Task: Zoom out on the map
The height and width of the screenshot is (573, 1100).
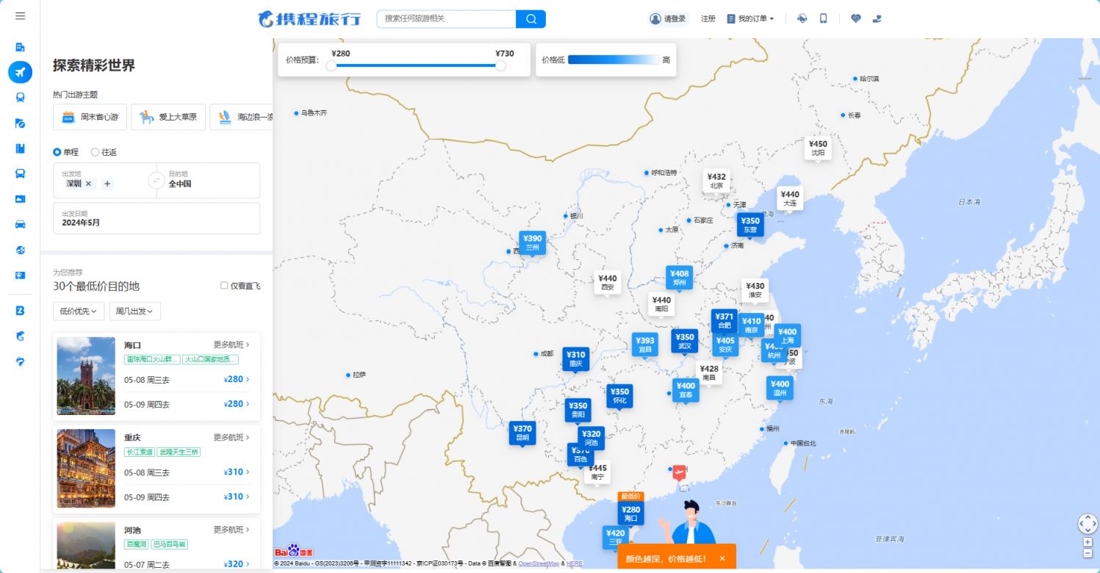Action: click(x=1088, y=552)
